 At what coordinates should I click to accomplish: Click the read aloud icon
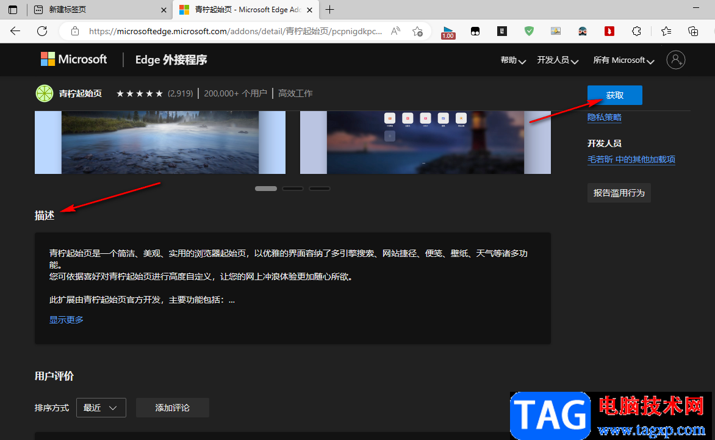coord(395,31)
